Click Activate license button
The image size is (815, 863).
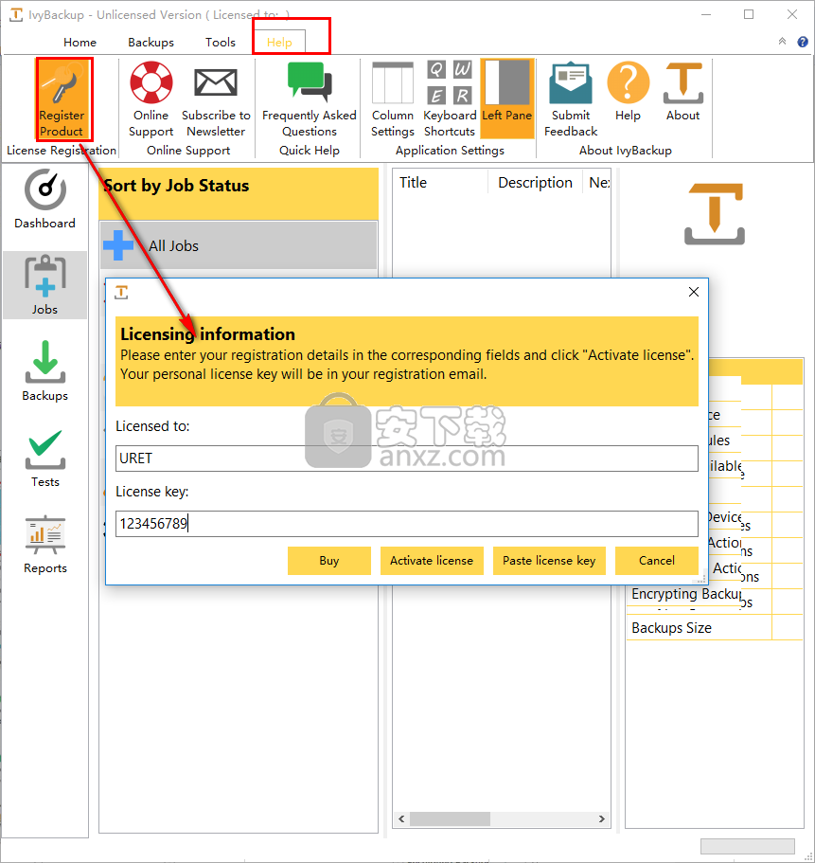[432, 560]
